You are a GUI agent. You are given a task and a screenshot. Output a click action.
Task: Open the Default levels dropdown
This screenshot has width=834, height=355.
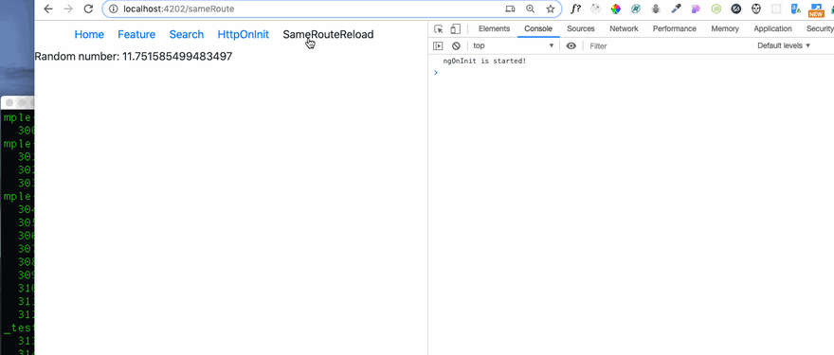pyautogui.click(x=784, y=45)
